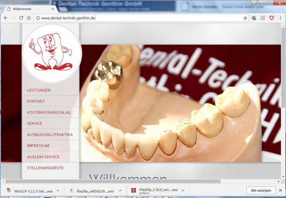Open the LEISTUNGEN menu item
This screenshot has width=286, height=198.
click(x=39, y=90)
